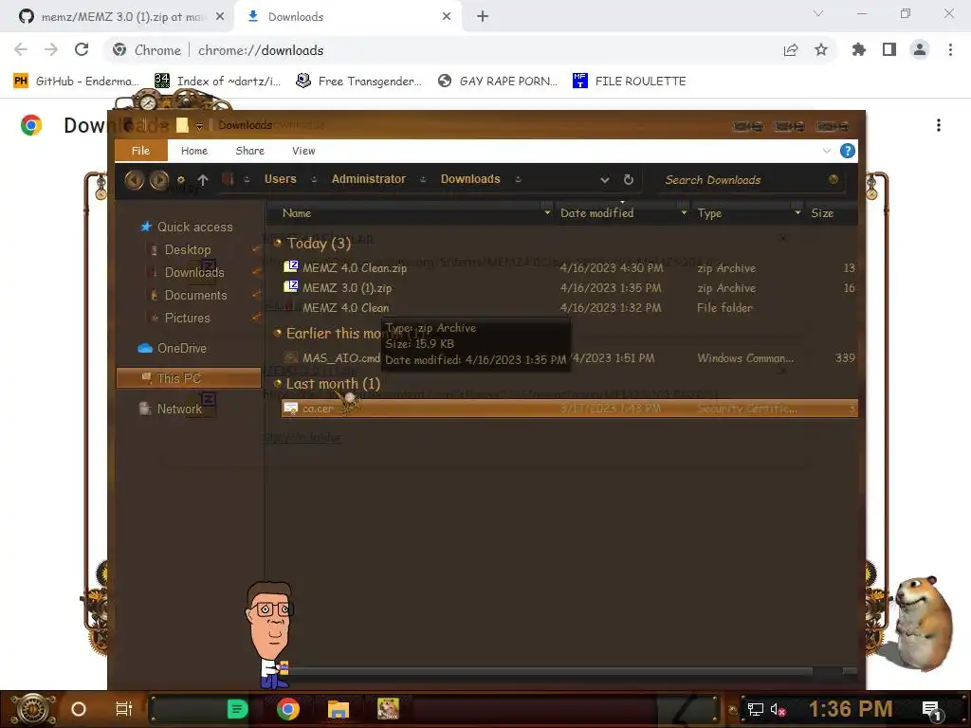Open Downloads page more actions menu
This screenshot has height=728, width=971.
click(939, 126)
